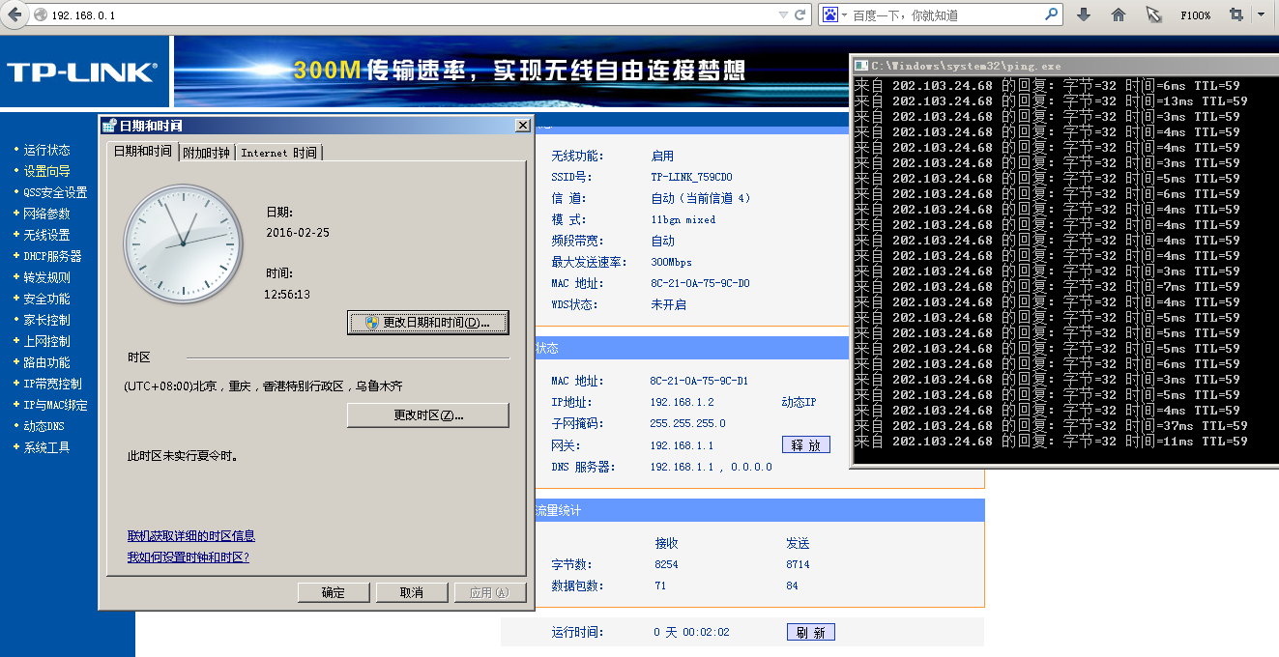Click into the 192.168.0.1 address field
Image resolution: width=1279 pixels, height=657 pixels.
click(x=406, y=15)
